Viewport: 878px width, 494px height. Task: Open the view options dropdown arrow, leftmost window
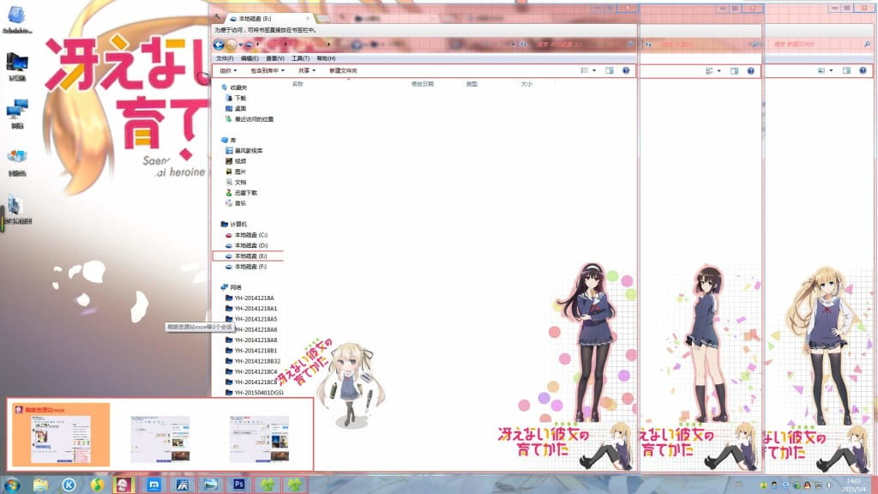(x=595, y=70)
